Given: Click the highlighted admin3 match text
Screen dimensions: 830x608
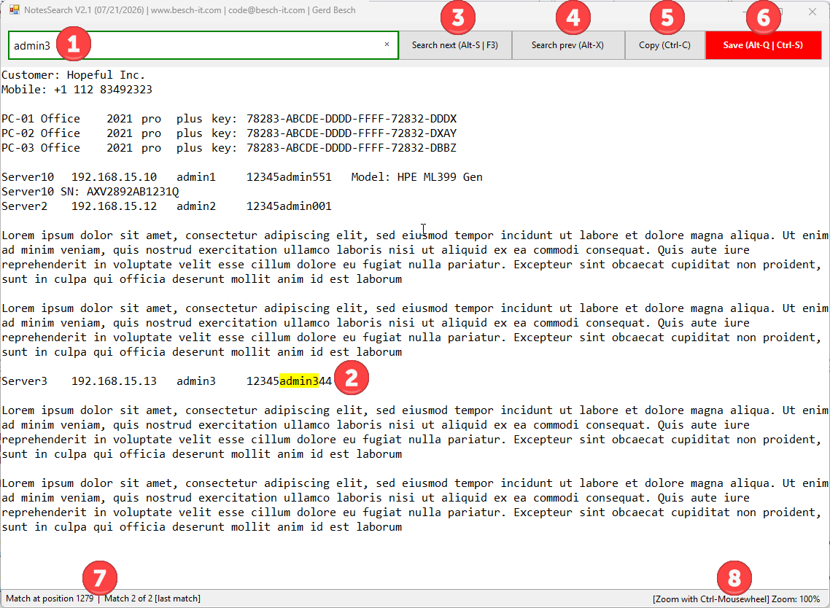Looking at the screenshot, I should (x=298, y=381).
